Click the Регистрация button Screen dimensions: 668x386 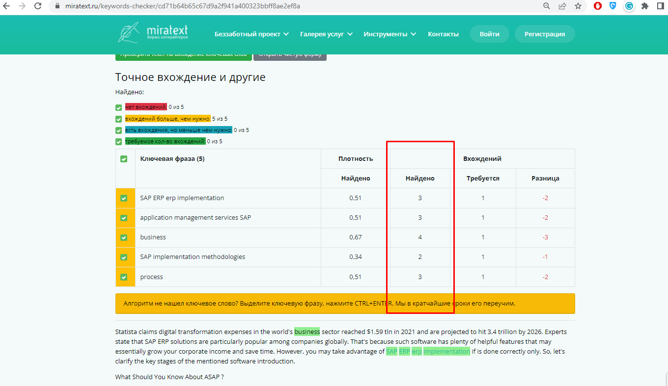pos(545,34)
